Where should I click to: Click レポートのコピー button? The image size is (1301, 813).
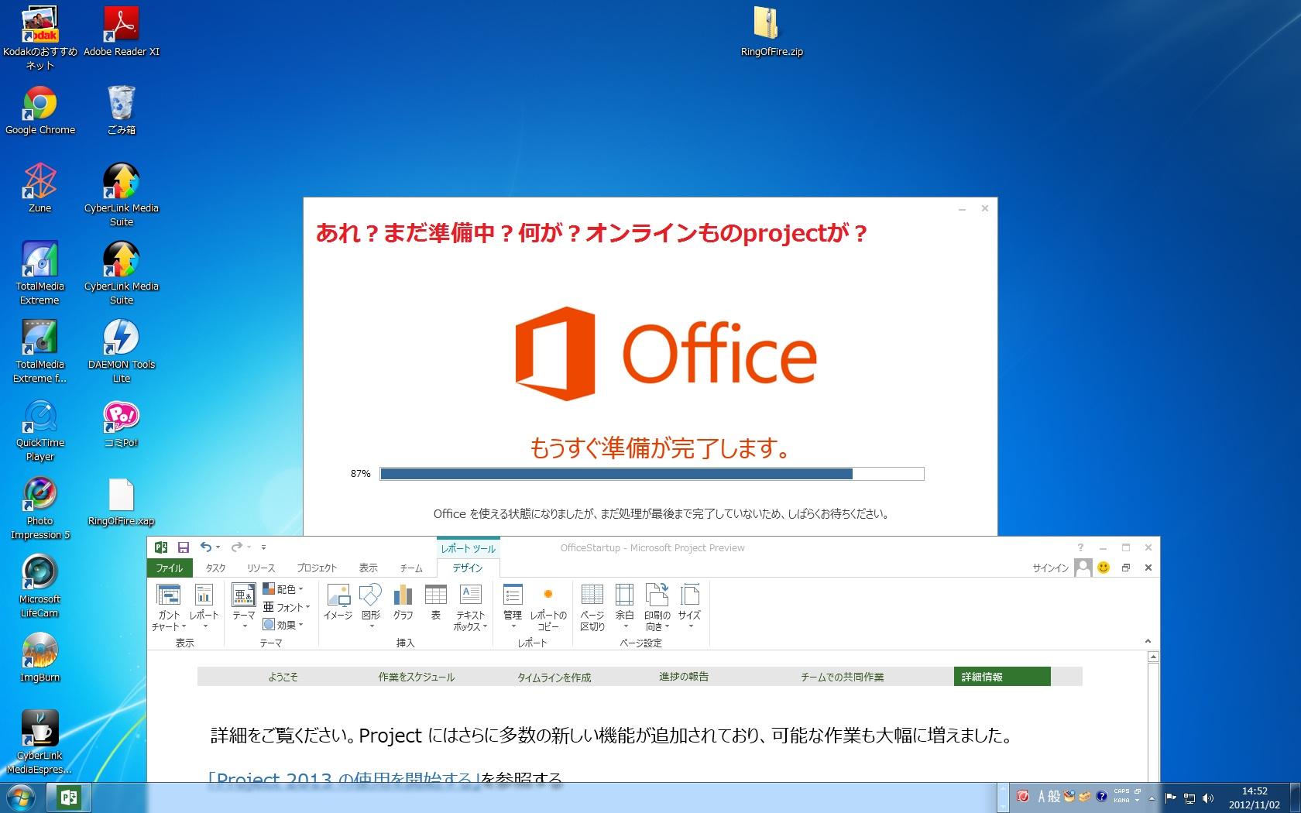pyautogui.click(x=548, y=607)
